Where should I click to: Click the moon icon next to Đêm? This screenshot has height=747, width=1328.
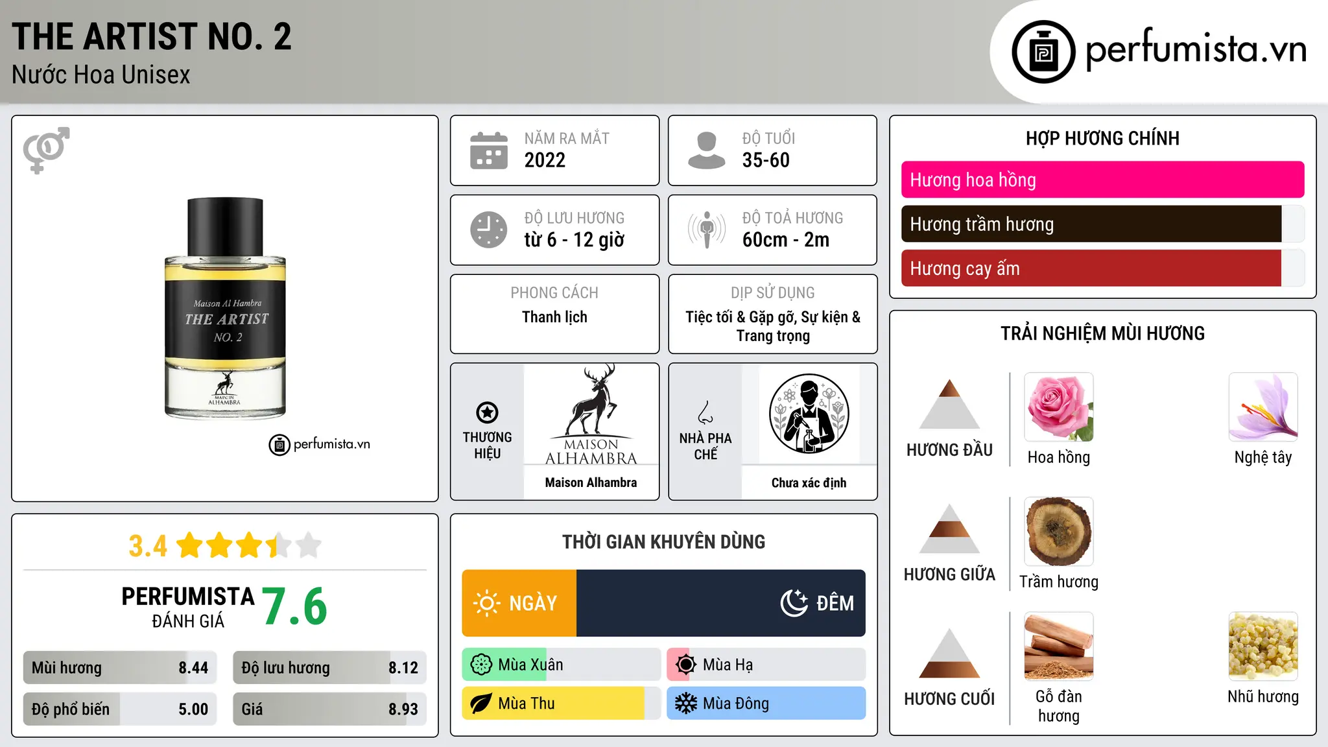coord(794,603)
